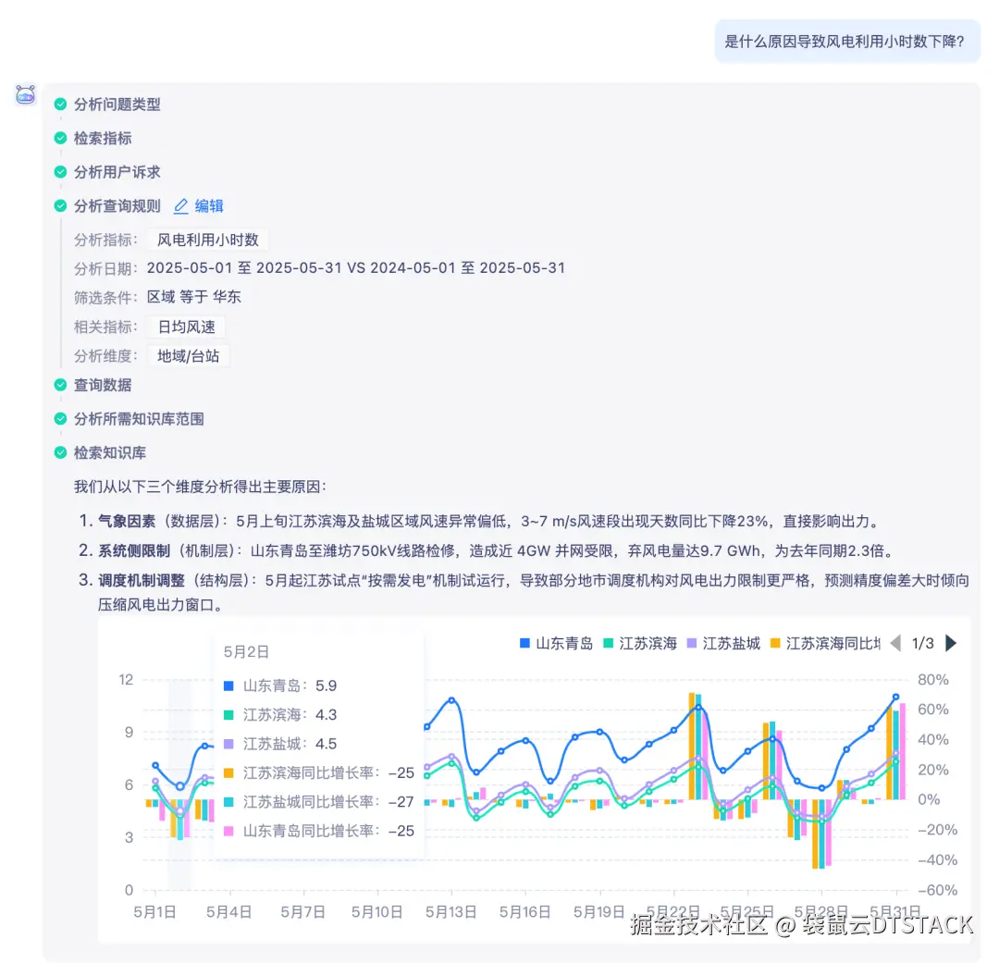Click the green checkmark beside 检索知识库
999x963 pixels.
tap(59, 452)
